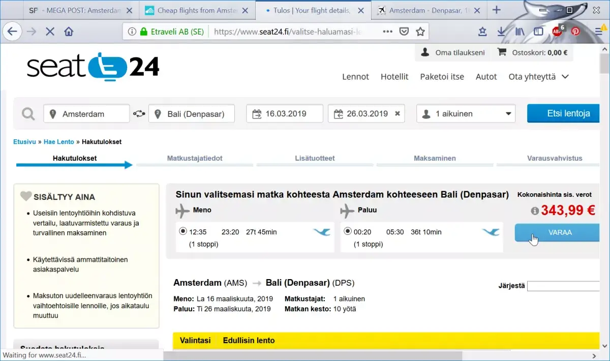Open page actions three-dot menu
This screenshot has width=610, height=361.
(387, 32)
